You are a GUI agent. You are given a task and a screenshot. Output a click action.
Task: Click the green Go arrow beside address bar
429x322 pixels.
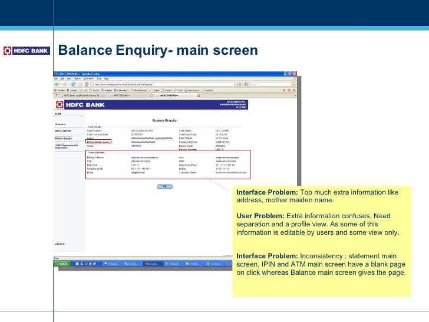click(x=240, y=84)
